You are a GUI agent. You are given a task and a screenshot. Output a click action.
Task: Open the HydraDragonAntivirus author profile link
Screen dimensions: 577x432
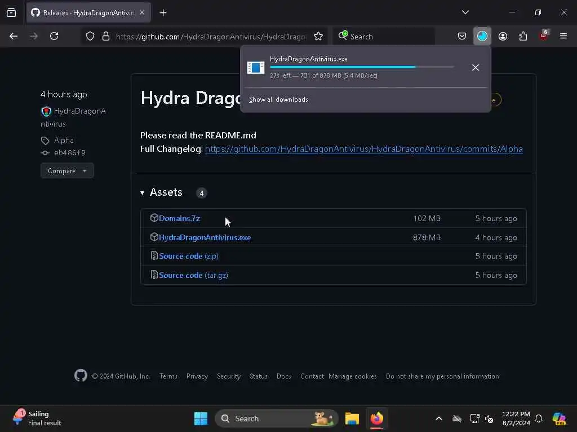pyautogui.click(x=73, y=117)
